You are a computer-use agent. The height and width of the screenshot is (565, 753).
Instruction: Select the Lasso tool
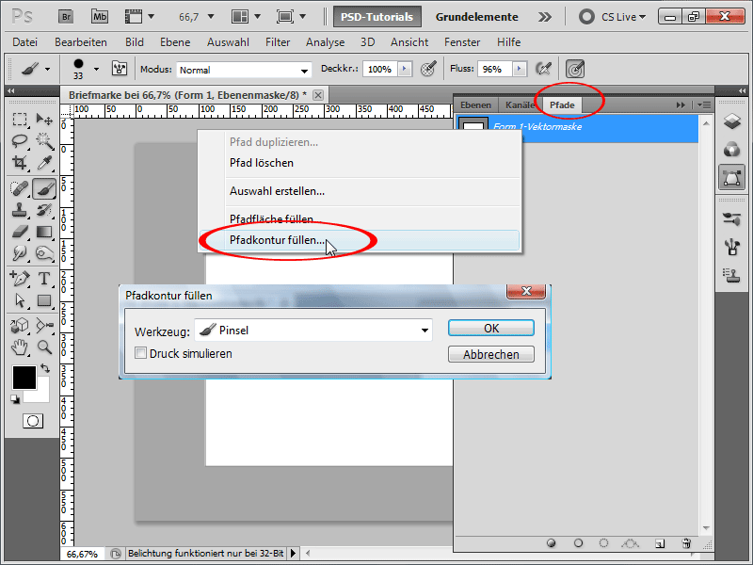coord(20,140)
